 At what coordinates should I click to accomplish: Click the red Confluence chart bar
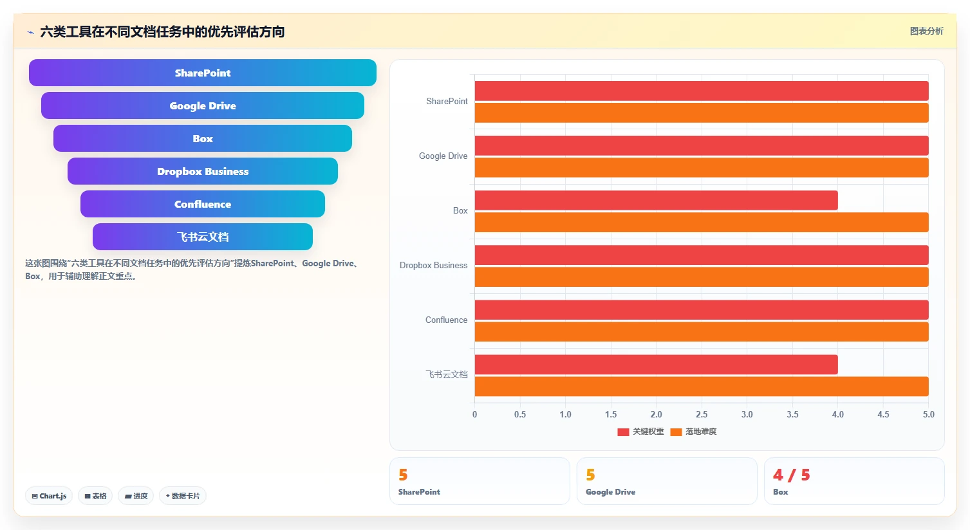pyautogui.click(x=702, y=309)
